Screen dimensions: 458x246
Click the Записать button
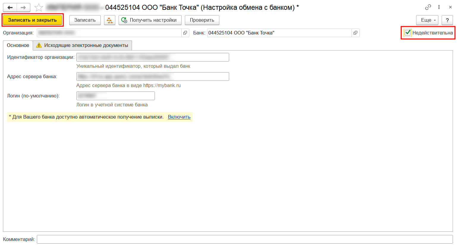click(x=85, y=20)
